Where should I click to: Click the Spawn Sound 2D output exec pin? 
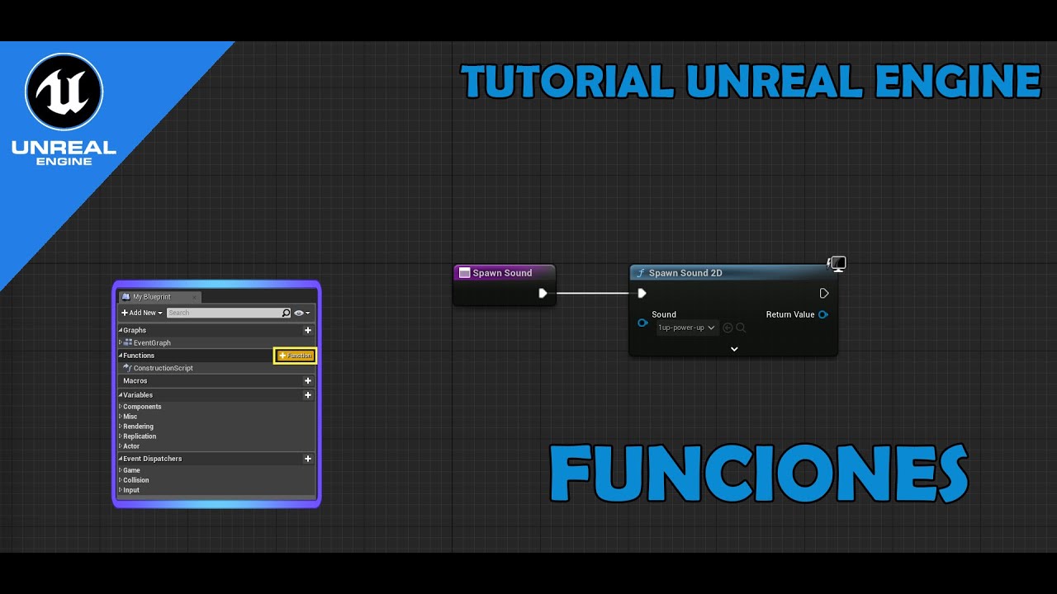[x=824, y=293]
